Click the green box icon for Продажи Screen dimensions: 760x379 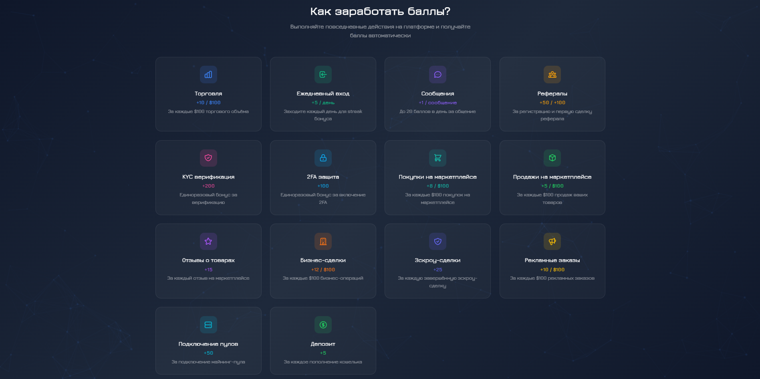coord(552,158)
